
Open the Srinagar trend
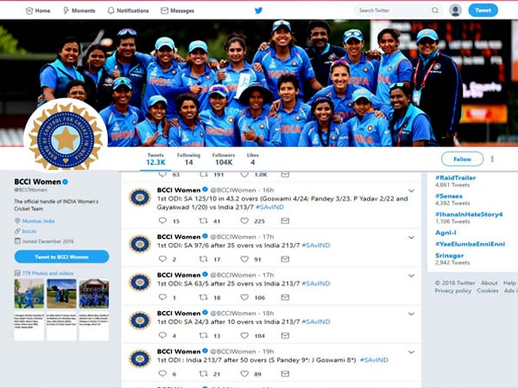tap(449, 256)
